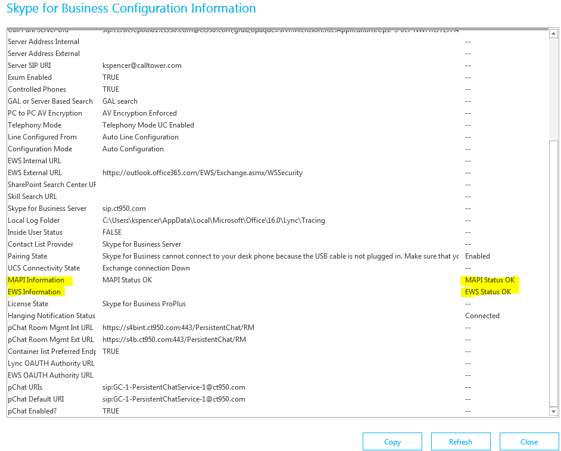Click AV Encryption Enforced value
This screenshot has width=561, height=451.
click(139, 113)
